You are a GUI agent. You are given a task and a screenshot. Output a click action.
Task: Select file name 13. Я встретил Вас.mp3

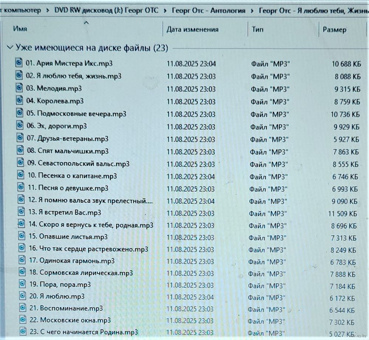[x=65, y=212]
